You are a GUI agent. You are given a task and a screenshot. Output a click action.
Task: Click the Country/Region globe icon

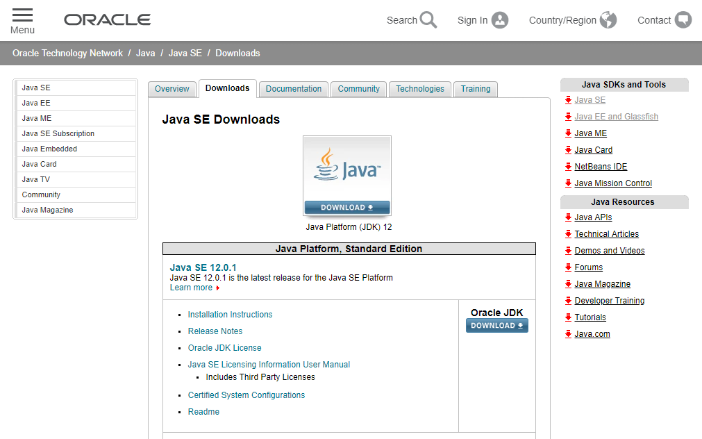pyautogui.click(x=608, y=20)
